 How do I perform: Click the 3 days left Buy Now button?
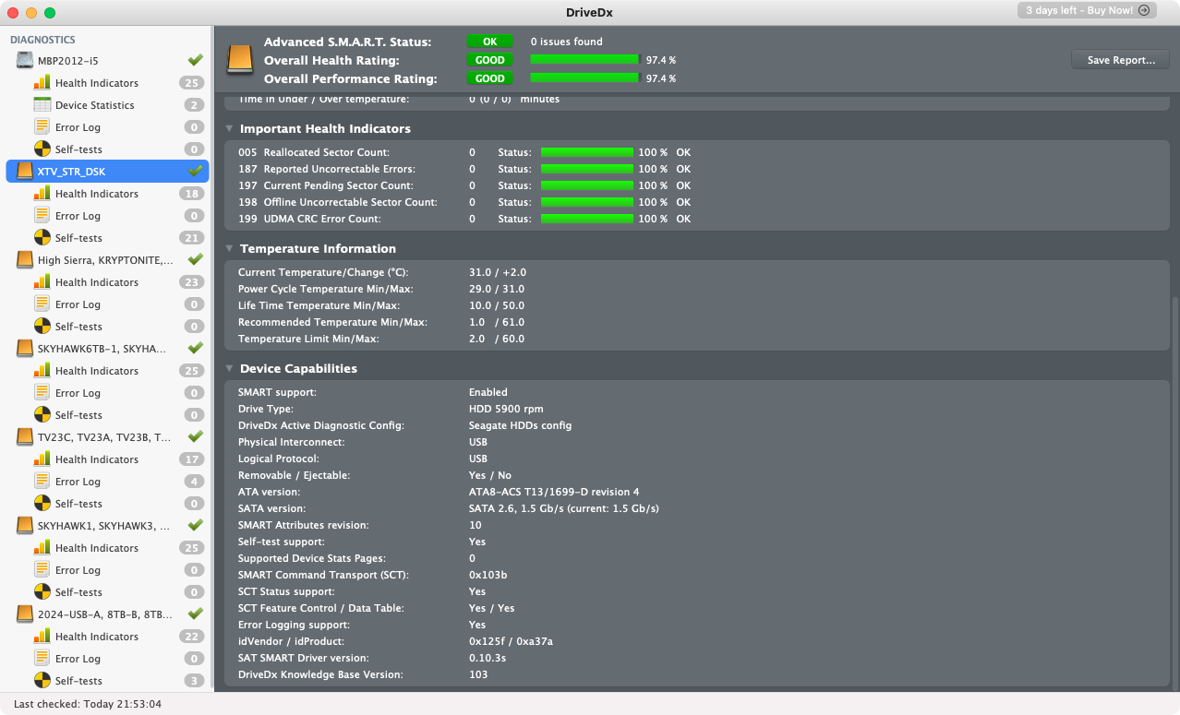tap(1088, 10)
